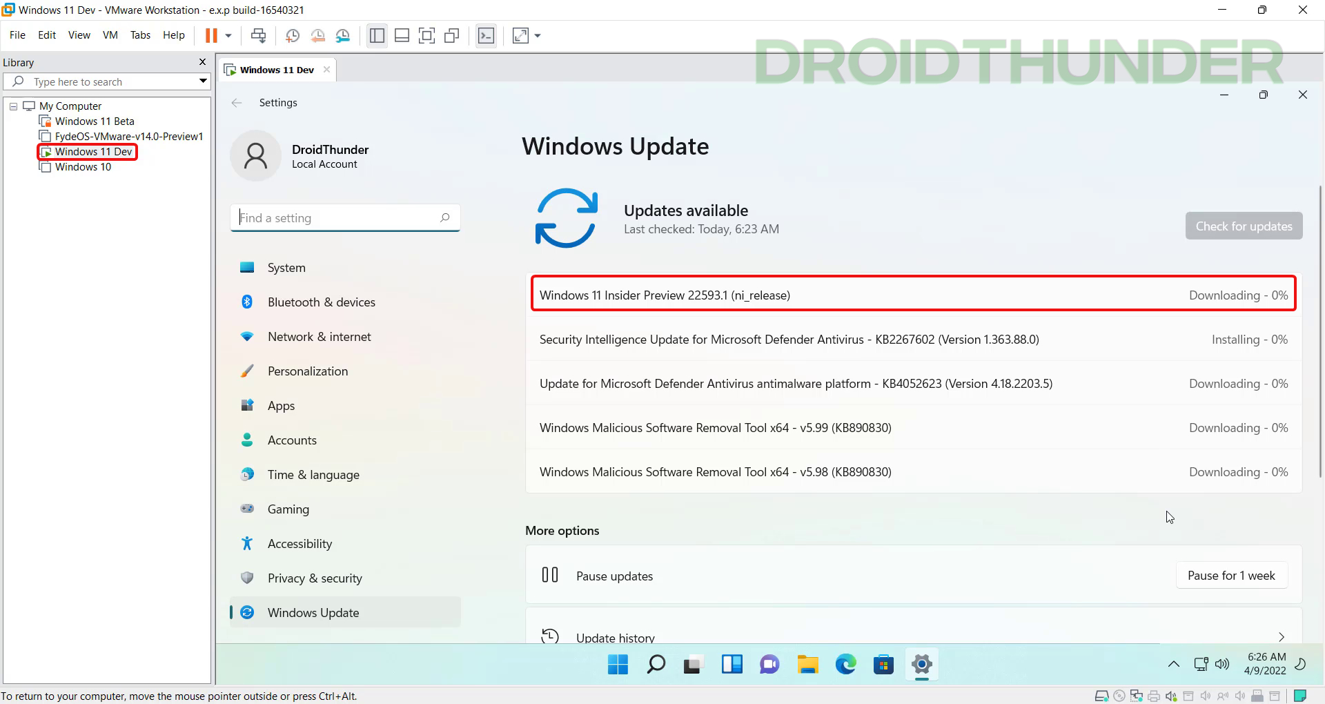Toggle the Library sidebar view button

pos(377,35)
